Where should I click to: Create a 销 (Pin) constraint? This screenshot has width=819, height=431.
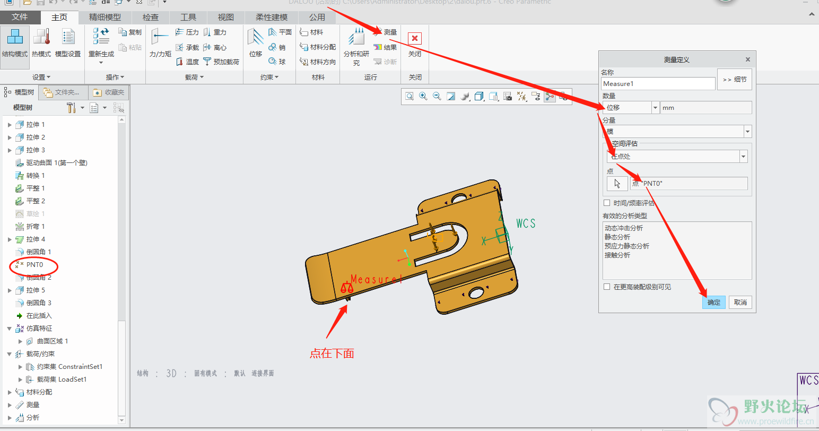[x=277, y=47]
